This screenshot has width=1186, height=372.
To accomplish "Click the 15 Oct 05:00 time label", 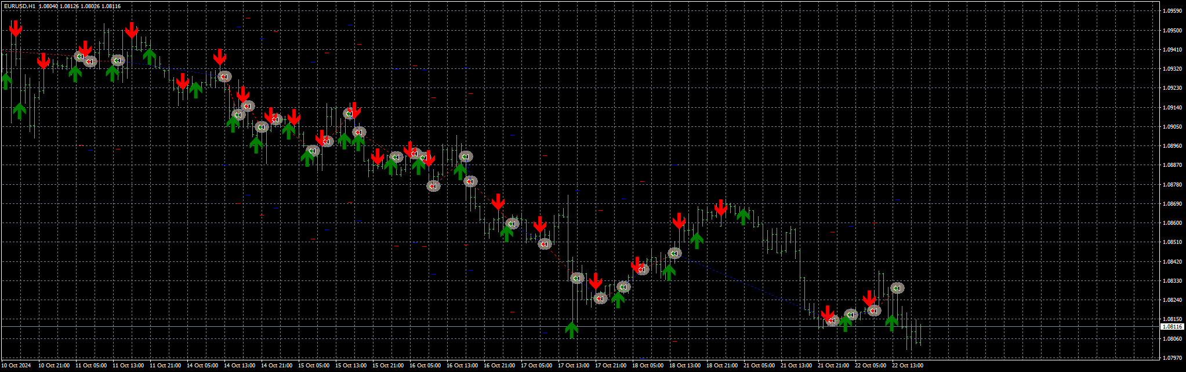I will 314,366.
